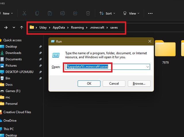
Task: Click the Up directory arrow
Action: tap(22, 28)
